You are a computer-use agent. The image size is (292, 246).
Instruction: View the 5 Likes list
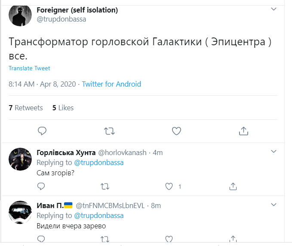point(63,108)
